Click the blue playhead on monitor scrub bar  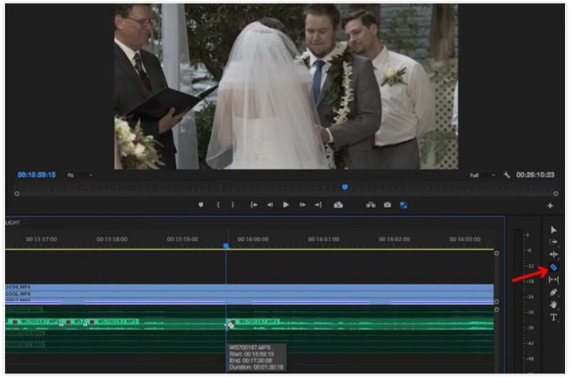tap(345, 188)
